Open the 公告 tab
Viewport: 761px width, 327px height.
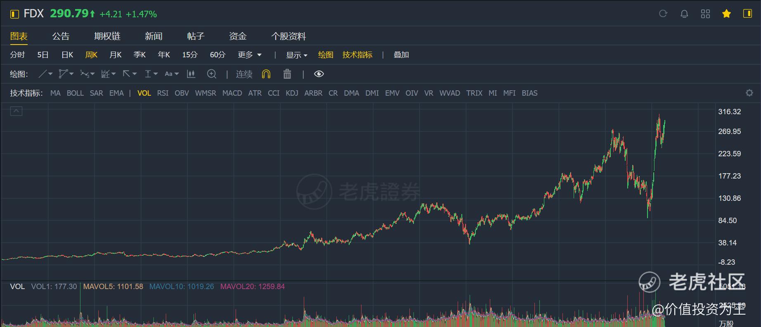pyautogui.click(x=61, y=36)
